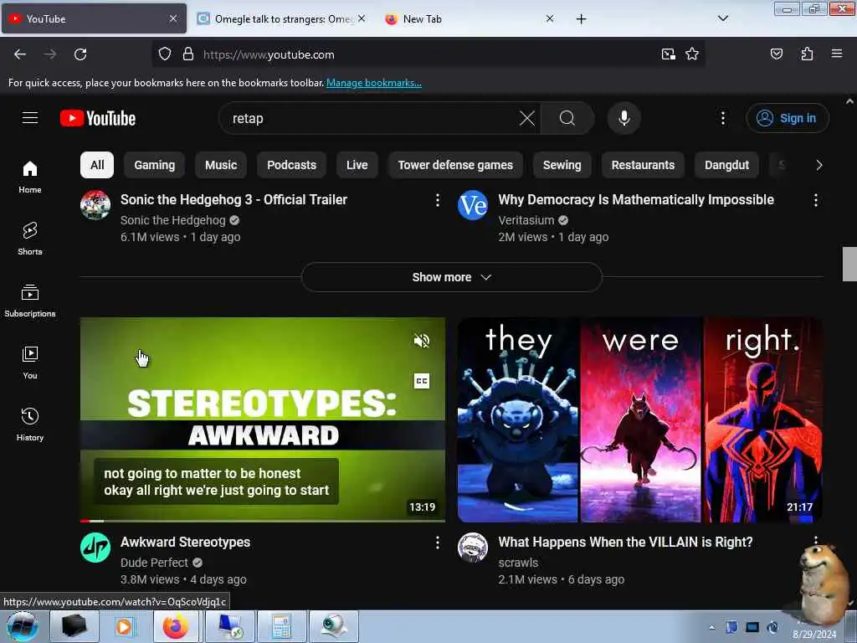Filter feed by Gaming chip
Viewport: 857px width, 643px height.
155,165
